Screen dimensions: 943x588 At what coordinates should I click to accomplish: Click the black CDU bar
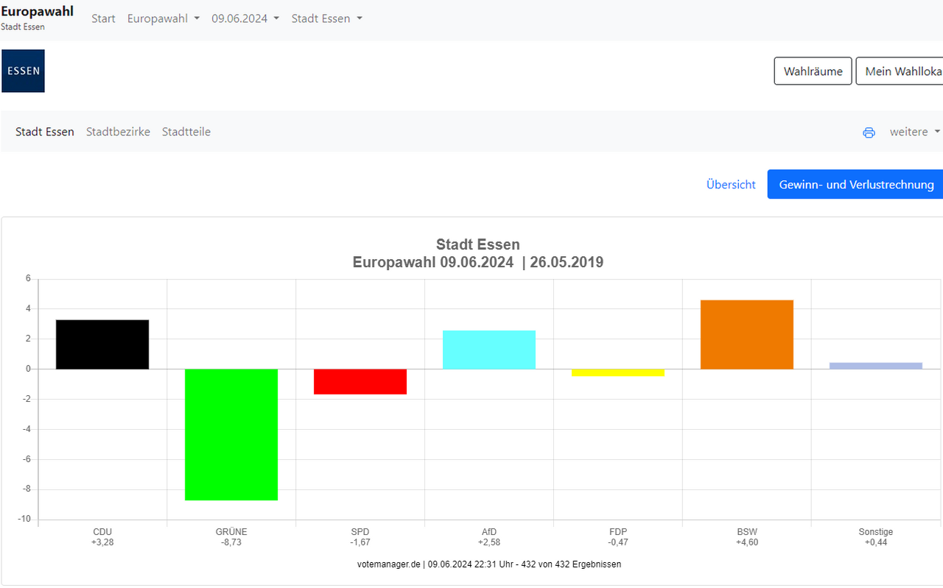(102, 344)
